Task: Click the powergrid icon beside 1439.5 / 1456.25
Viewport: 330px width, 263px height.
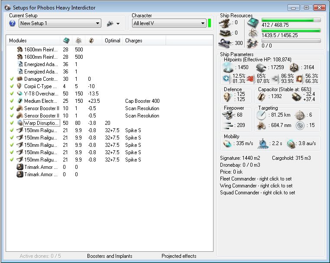Action: coord(253,33)
